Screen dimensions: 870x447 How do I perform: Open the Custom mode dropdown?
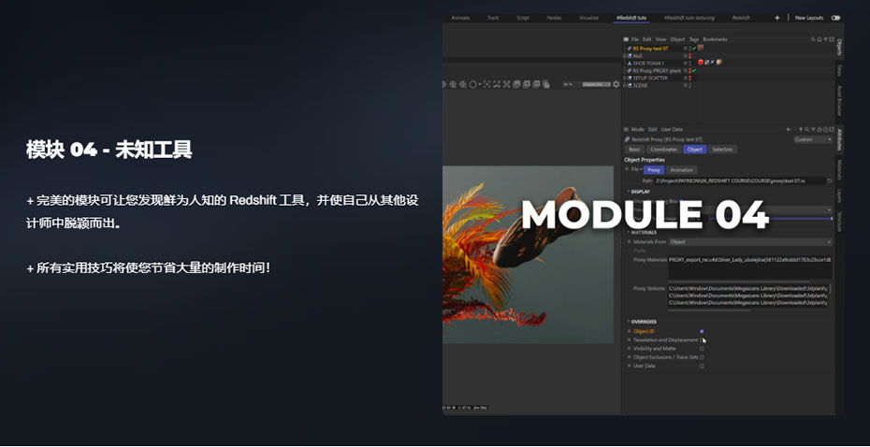(813, 139)
